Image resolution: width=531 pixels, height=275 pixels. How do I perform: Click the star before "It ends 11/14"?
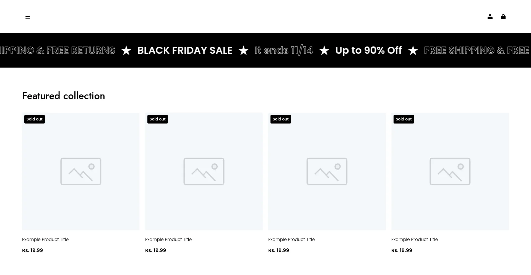click(243, 50)
